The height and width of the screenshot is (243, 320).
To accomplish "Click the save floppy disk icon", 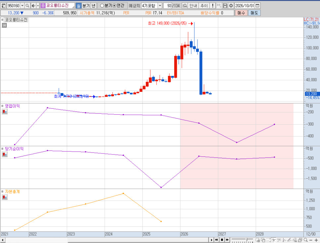I will pyautogui.click(x=225, y=6).
